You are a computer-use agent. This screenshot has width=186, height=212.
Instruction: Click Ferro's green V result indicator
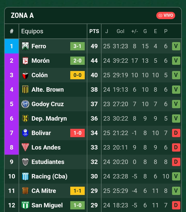coord(176,46)
